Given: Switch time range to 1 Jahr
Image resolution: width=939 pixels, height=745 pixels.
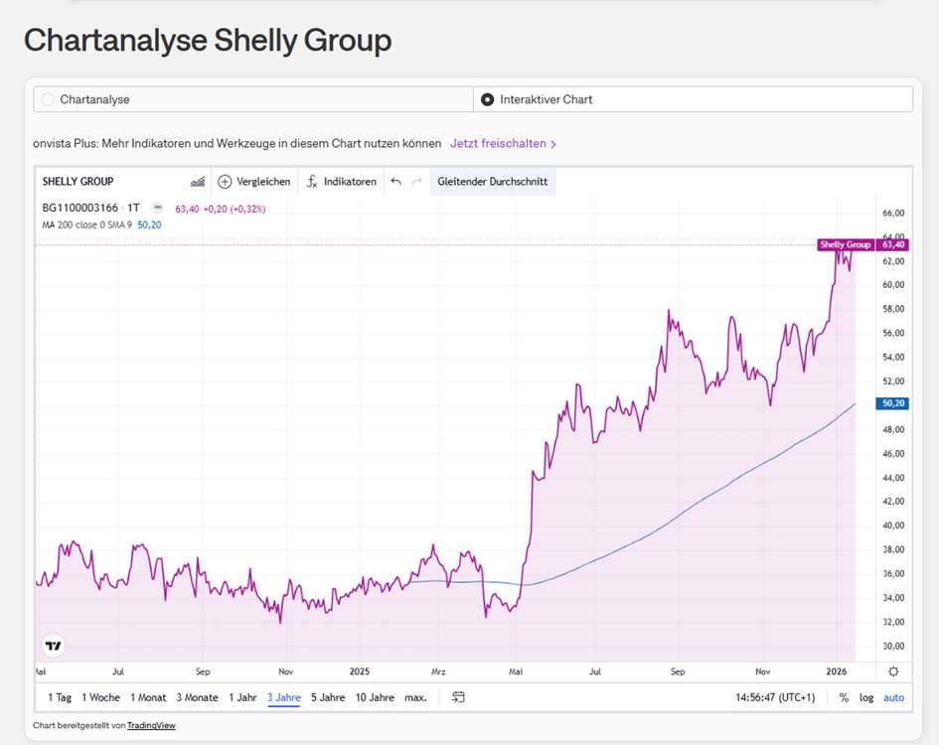Looking at the screenshot, I should [x=242, y=697].
